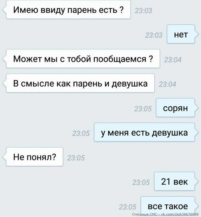Tap the 23:03 timestamp beside first message
The image size is (201, 217).
point(143,11)
